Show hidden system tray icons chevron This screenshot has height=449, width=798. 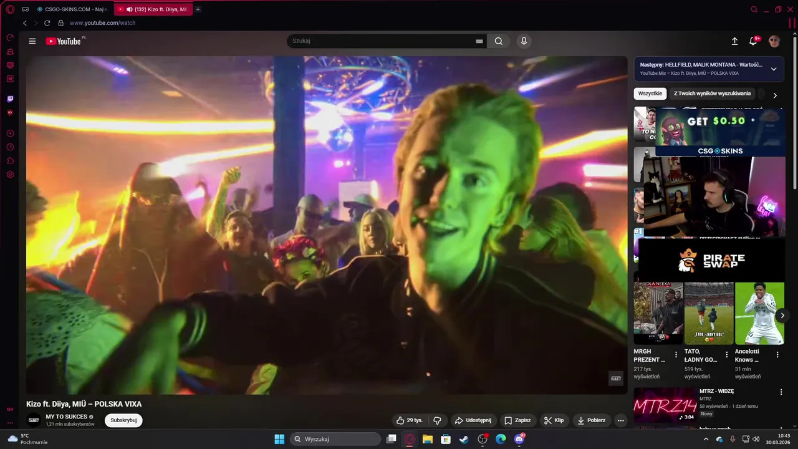point(706,439)
